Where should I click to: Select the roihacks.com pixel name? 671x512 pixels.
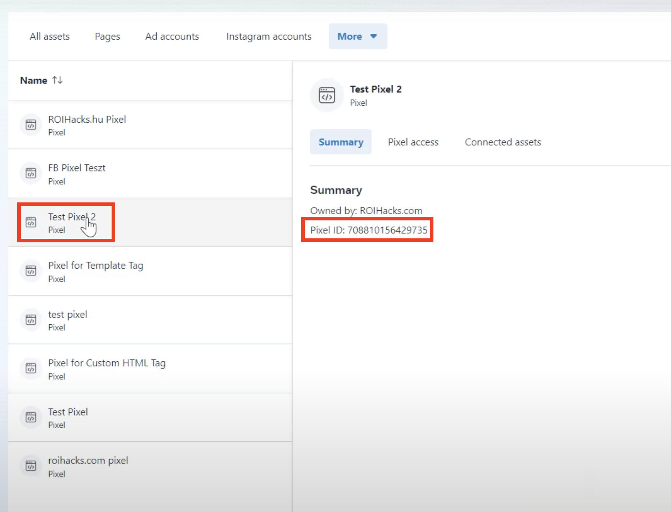click(88, 461)
